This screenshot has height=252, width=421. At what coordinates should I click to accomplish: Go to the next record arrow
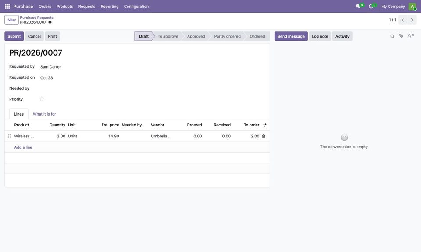tap(412, 20)
